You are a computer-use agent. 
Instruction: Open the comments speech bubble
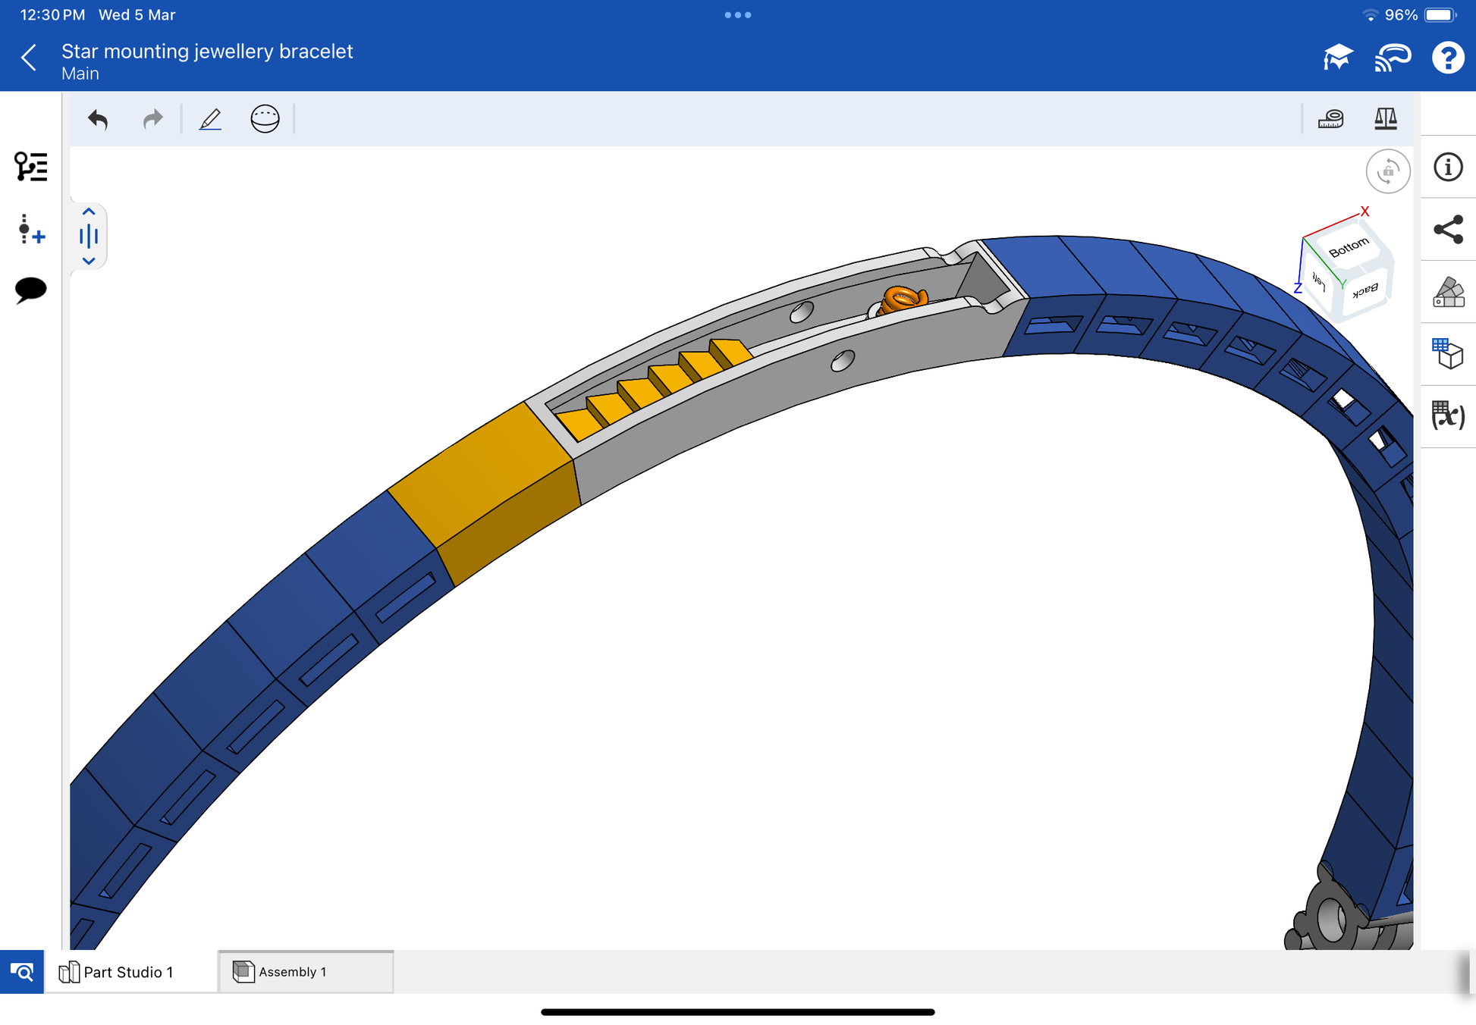[x=30, y=290]
